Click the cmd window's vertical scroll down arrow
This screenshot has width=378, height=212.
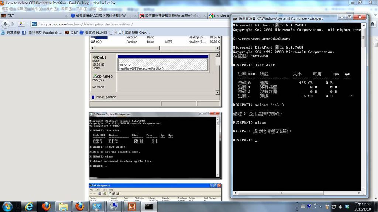[364, 189]
